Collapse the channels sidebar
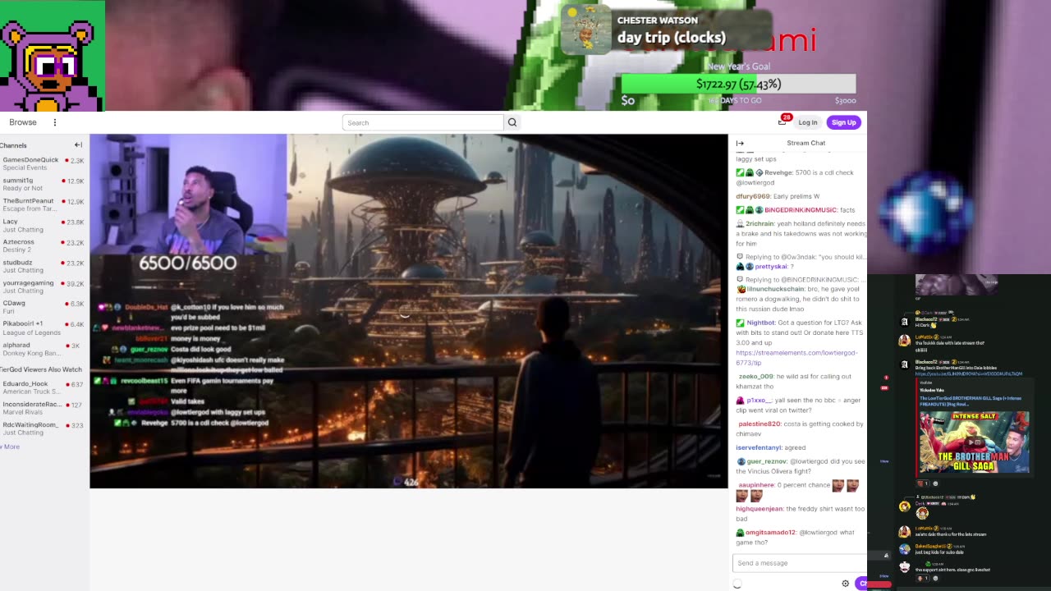 [78, 145]
